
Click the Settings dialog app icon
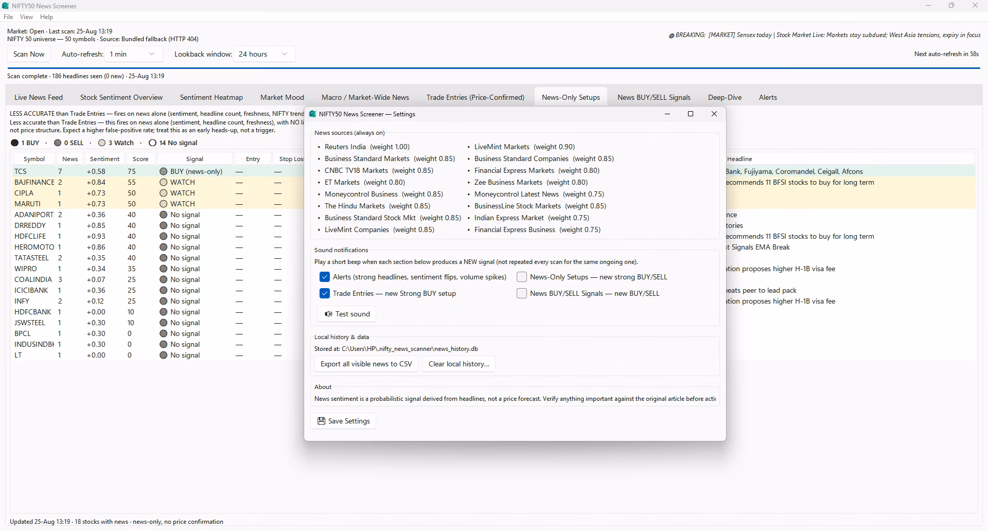(x=312, y=114)
